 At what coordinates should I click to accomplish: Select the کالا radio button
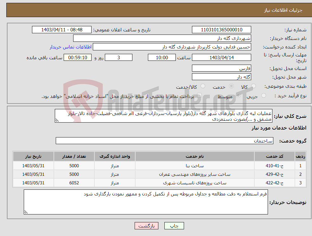(x=253, y=86)
